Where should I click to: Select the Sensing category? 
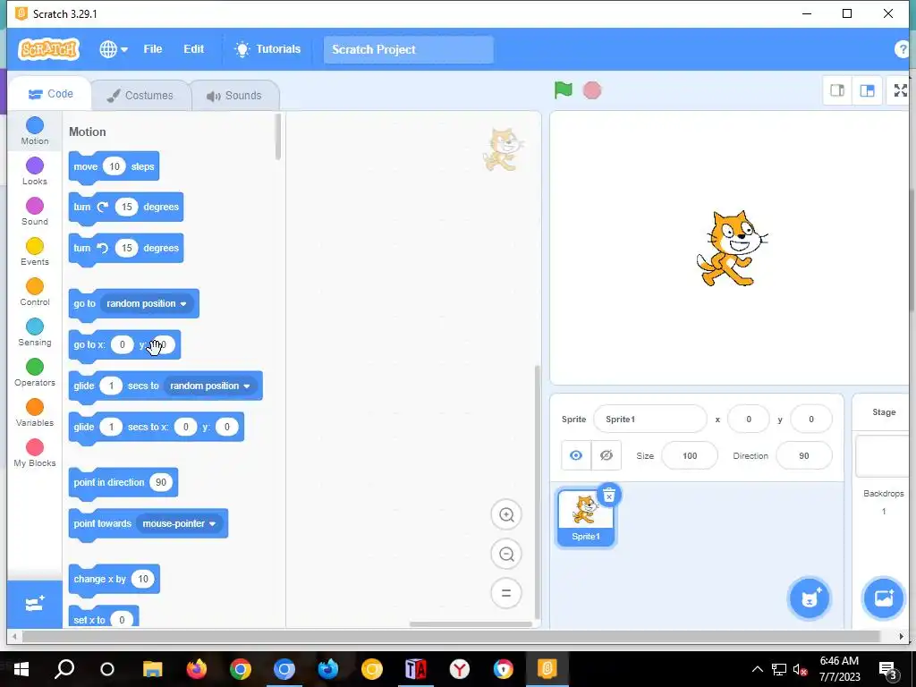click(35, 333)
